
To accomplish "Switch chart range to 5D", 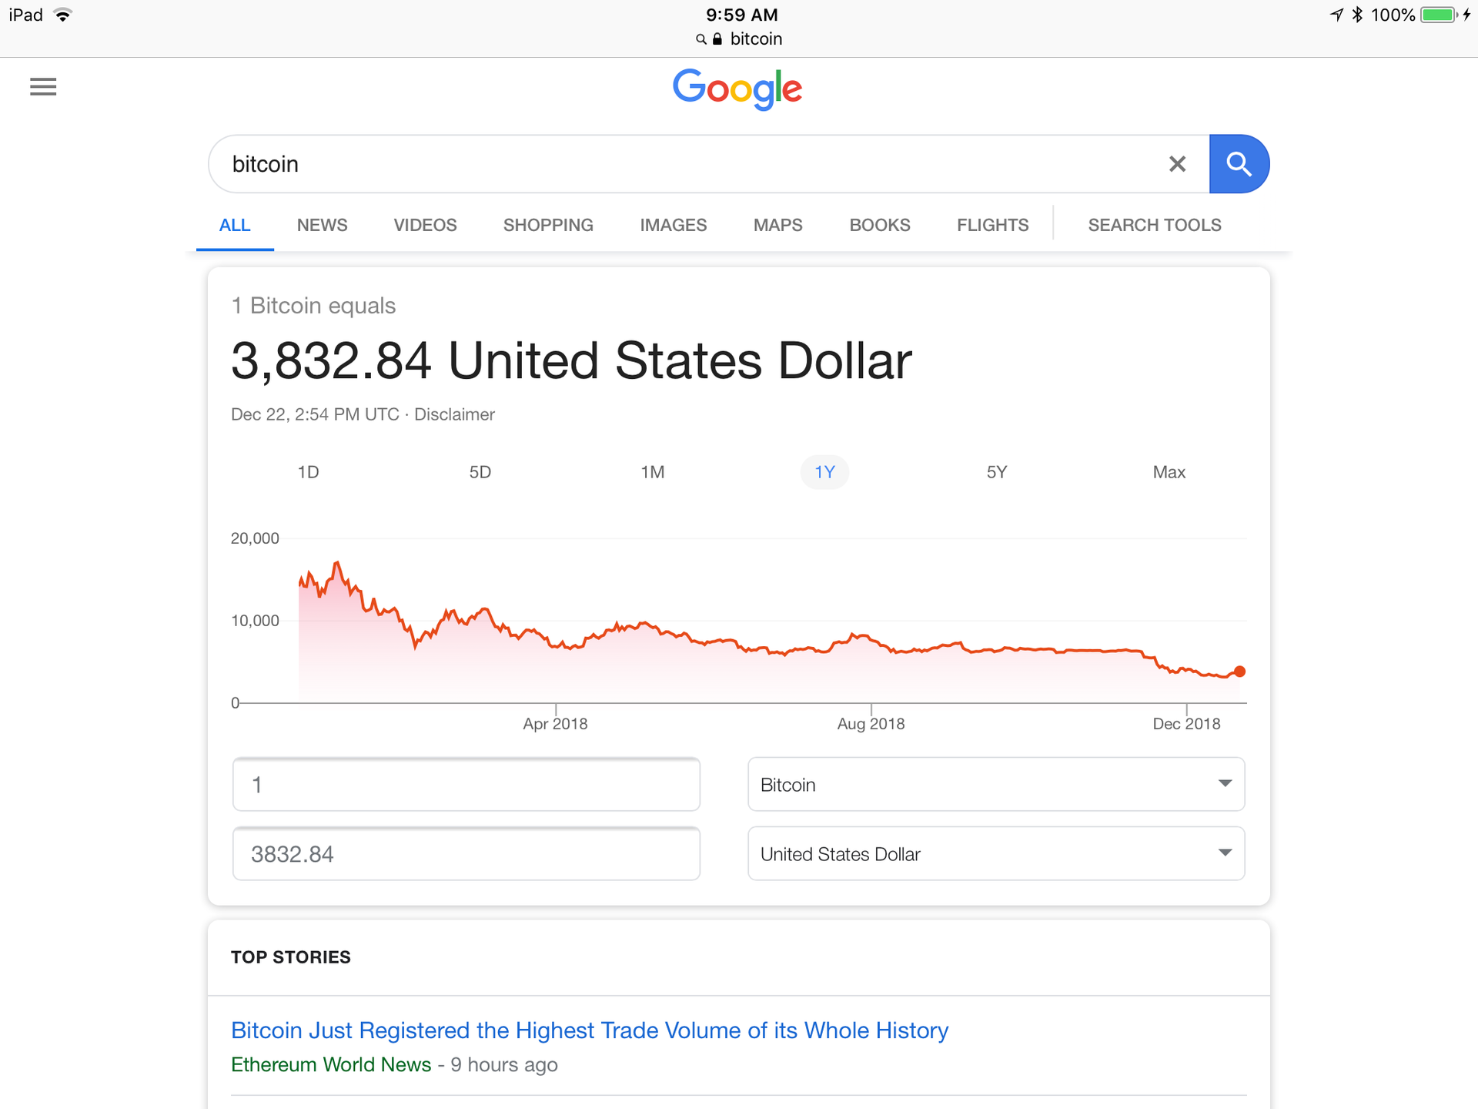I will [x=480, y=472].
